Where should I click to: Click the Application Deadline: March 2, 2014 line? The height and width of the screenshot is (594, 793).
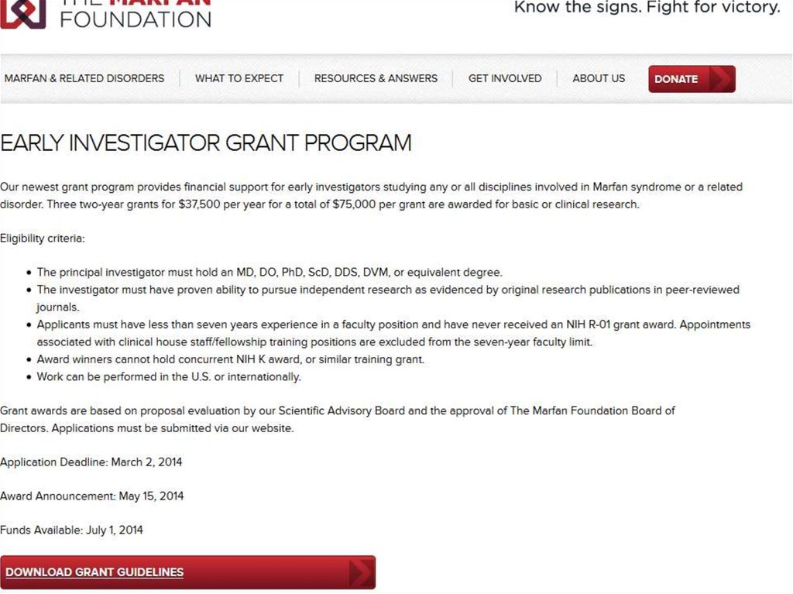click(91, 462)
